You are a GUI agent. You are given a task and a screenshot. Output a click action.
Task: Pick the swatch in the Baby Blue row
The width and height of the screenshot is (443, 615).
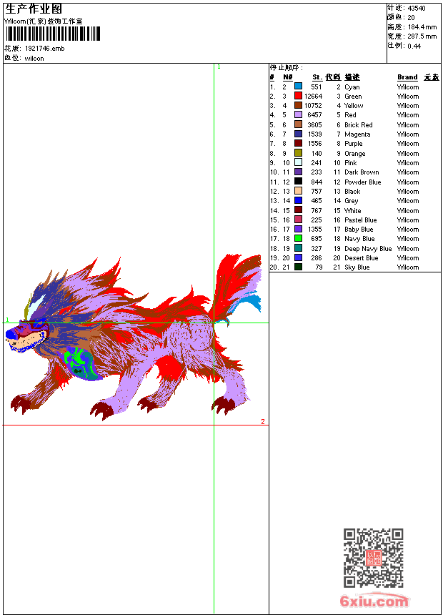pos(299,229)
